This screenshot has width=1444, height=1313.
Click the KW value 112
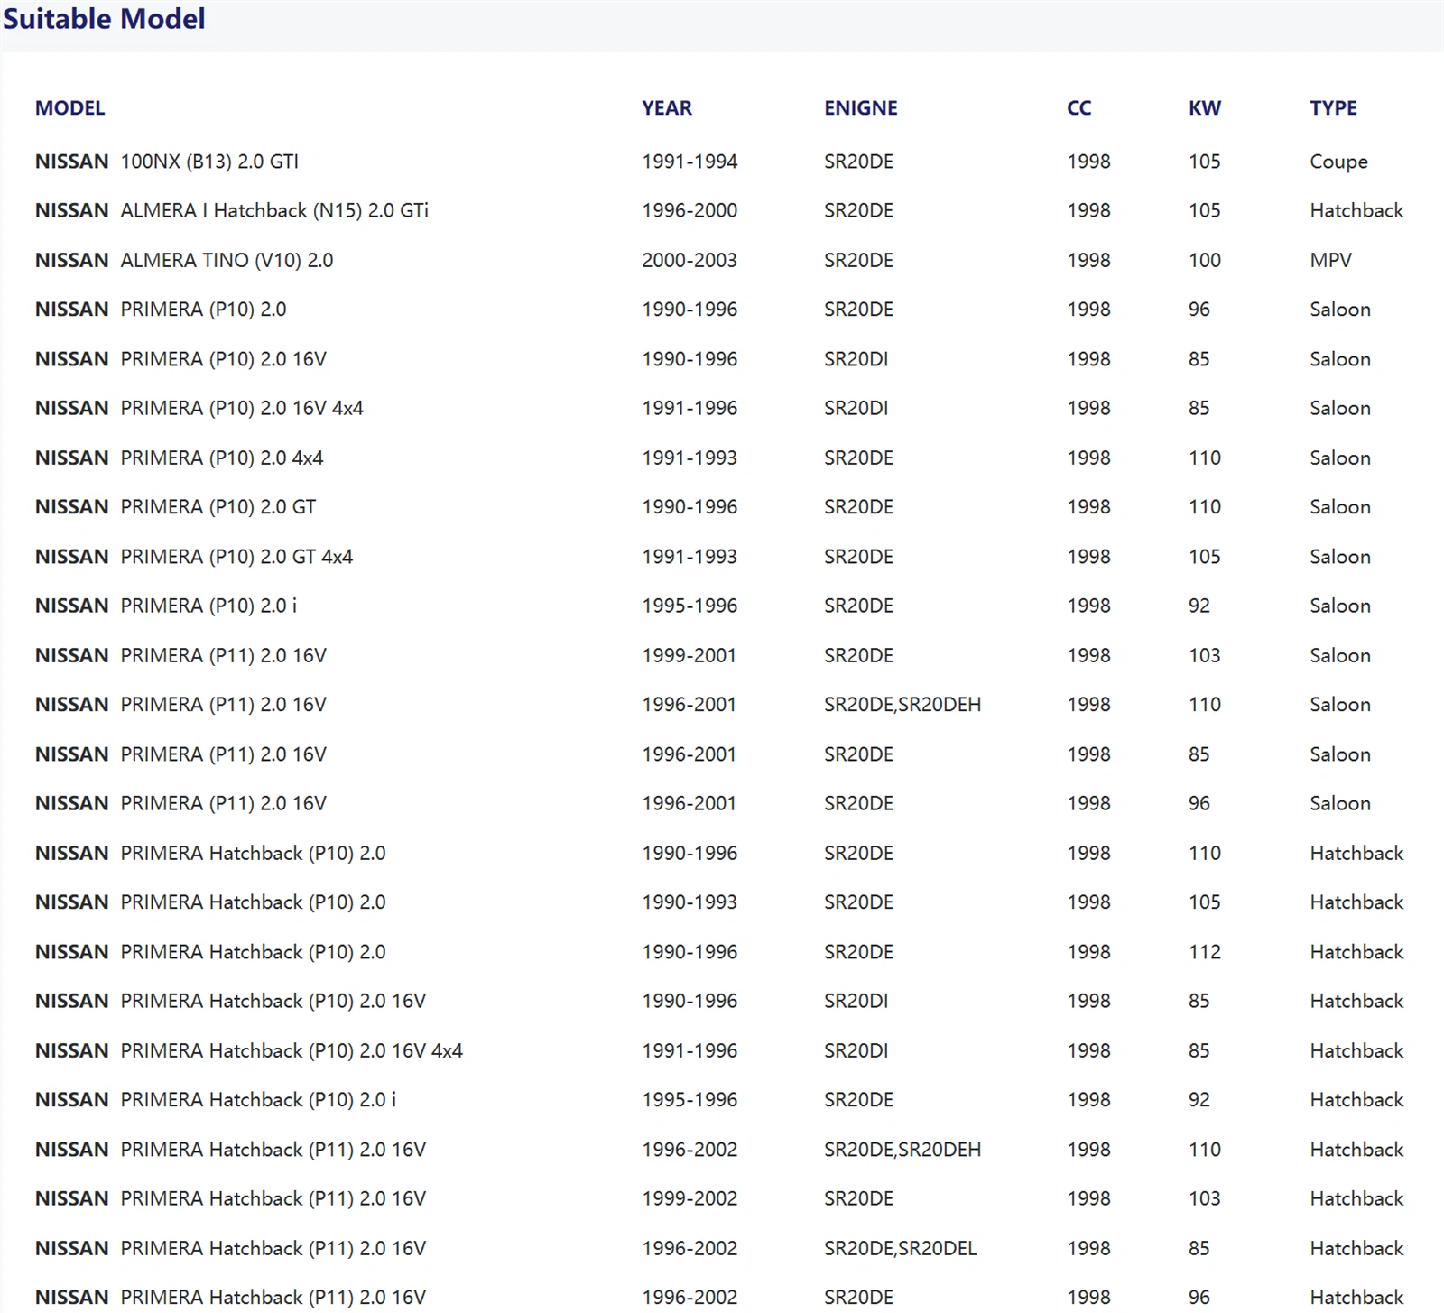click(1205, 952)
